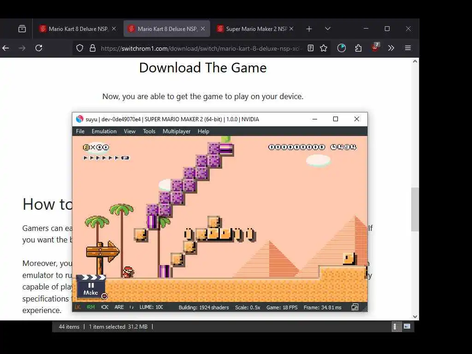Image resolution: width=472 pixels, height=354 pixels.
Task: Click the Download The Game heading
Action: coord(203,68)
